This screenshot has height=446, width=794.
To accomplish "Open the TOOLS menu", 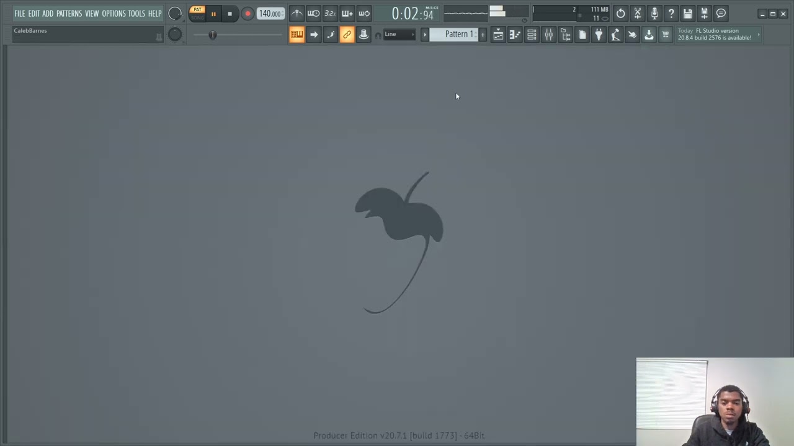I will click(x=136, y=14).
